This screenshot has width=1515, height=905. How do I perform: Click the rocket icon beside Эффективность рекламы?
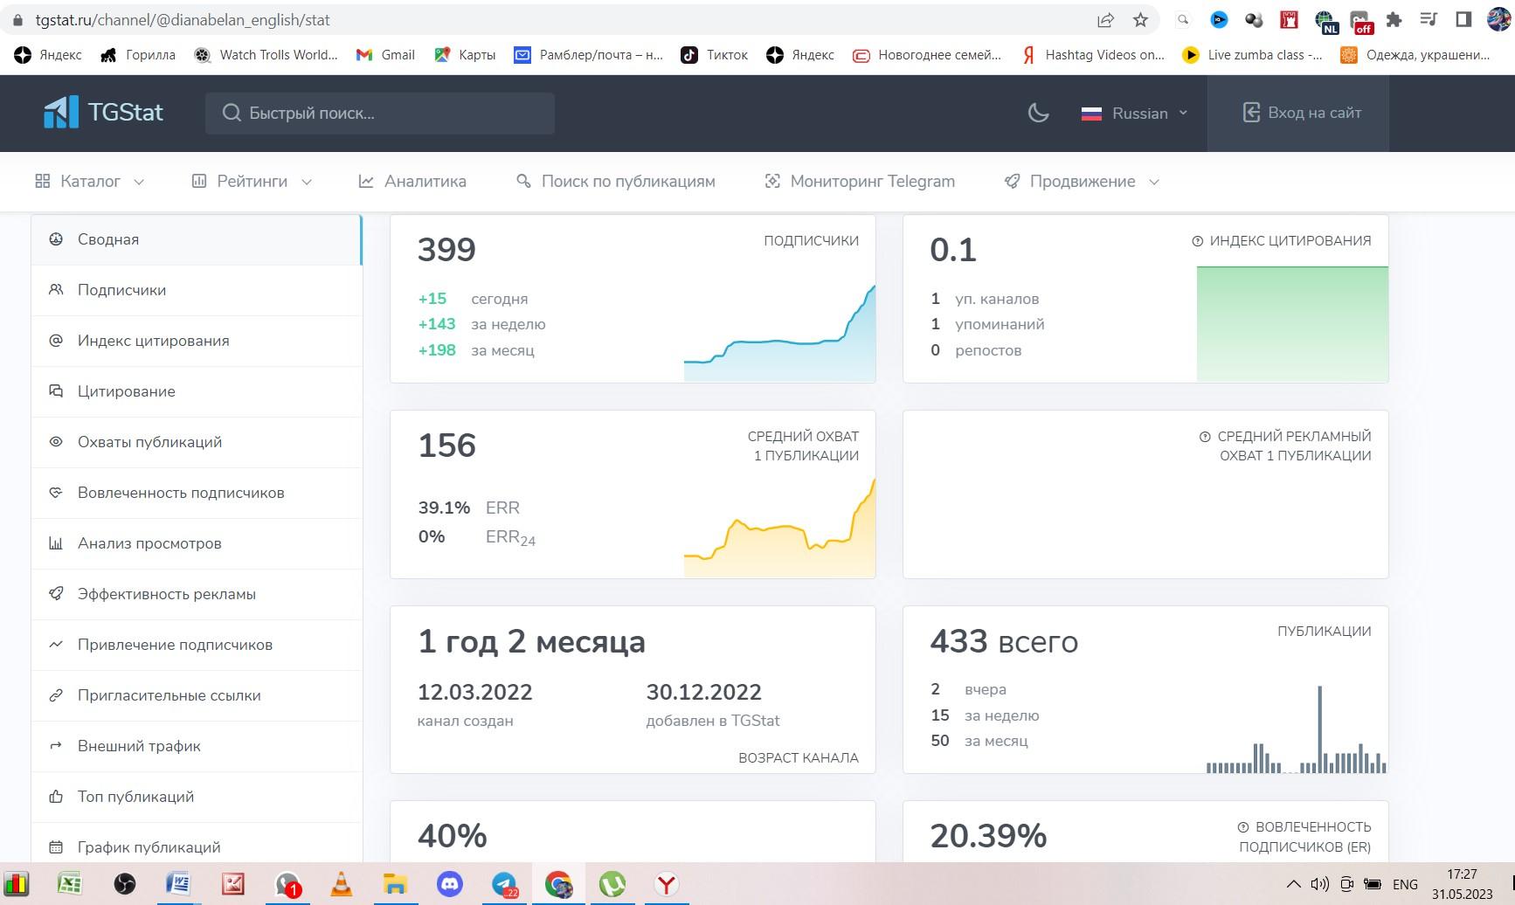coord(56,594)
